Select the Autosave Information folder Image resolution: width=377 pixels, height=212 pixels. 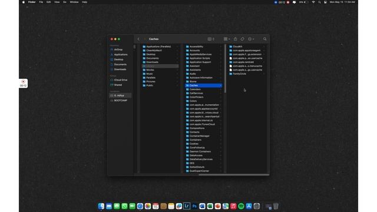pyautogui.click(x=203, y=78)
